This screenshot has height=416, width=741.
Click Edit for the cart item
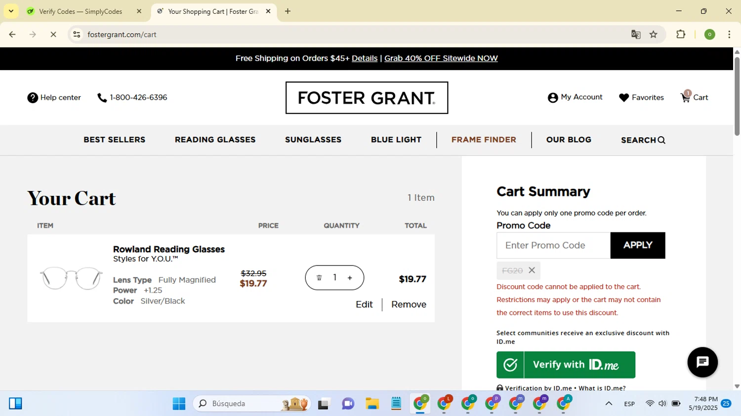tap(364, 304)
